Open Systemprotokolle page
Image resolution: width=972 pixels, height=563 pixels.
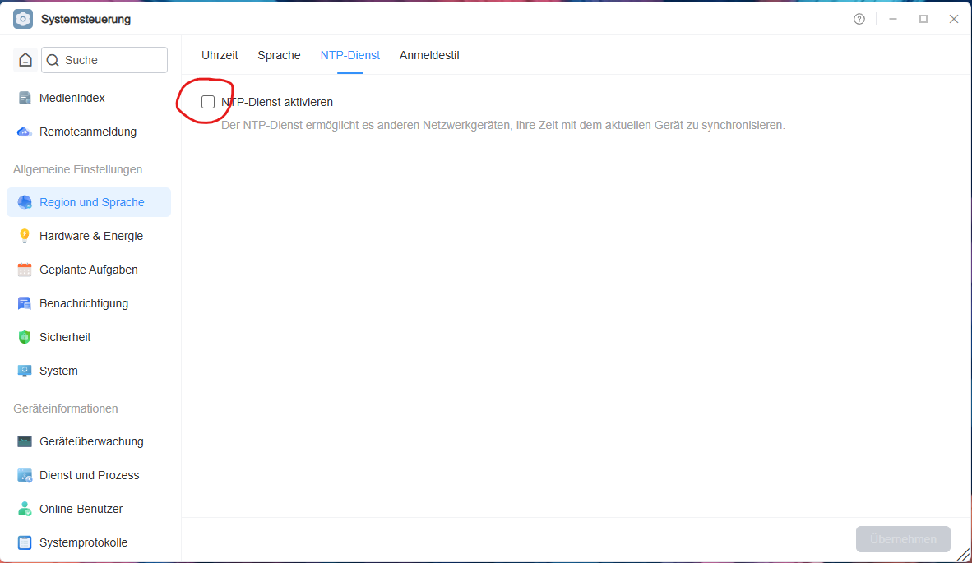89,542
